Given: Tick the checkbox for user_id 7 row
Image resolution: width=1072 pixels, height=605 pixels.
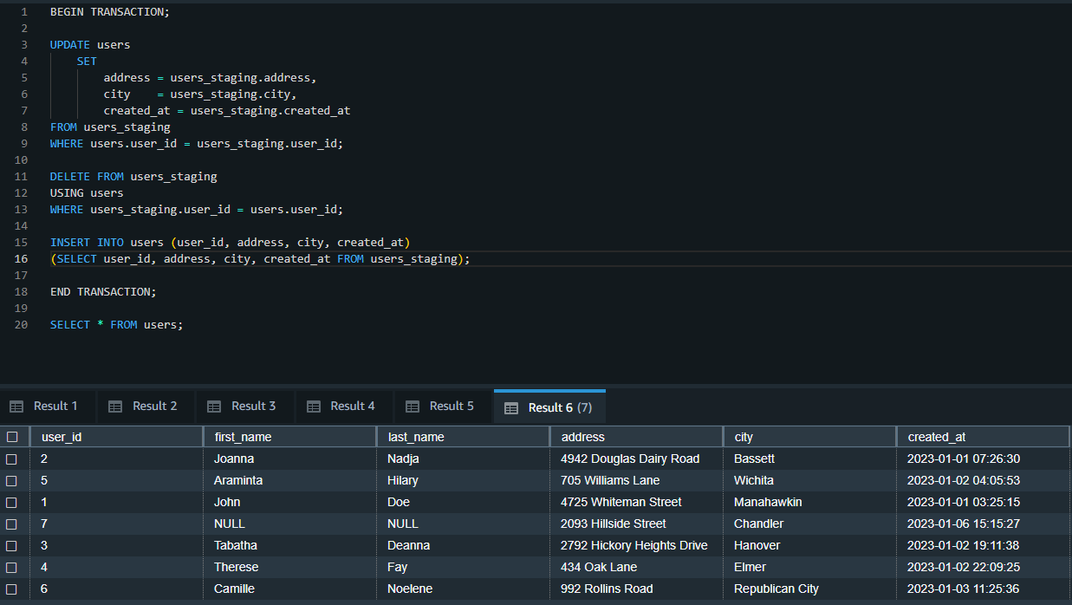Looking at the screenshot, I should 12,524.
